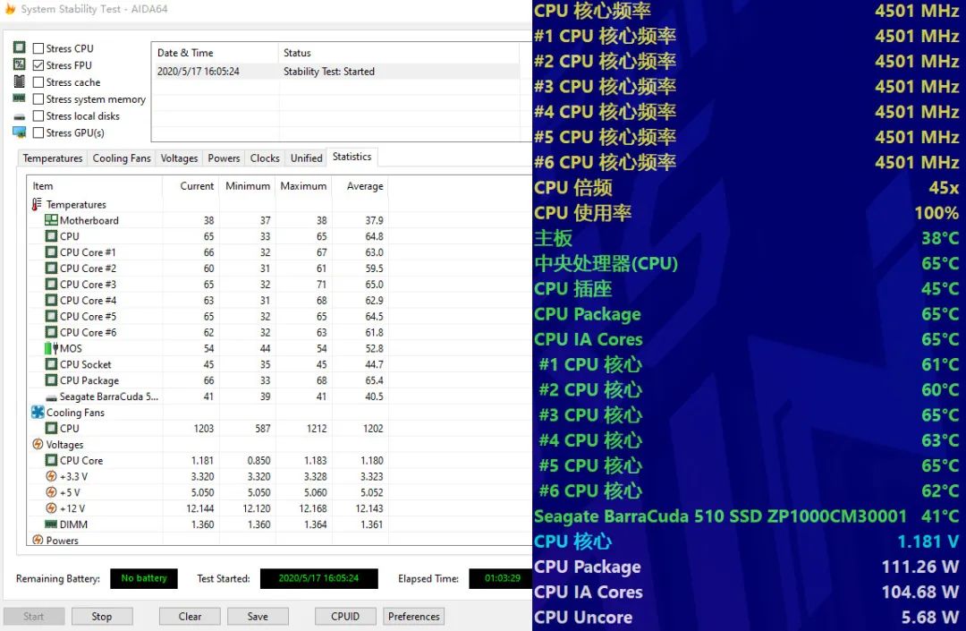This screenshot has height=631, width=966.
Task: Stop the stability test
Action: click(x=102, y=616)
